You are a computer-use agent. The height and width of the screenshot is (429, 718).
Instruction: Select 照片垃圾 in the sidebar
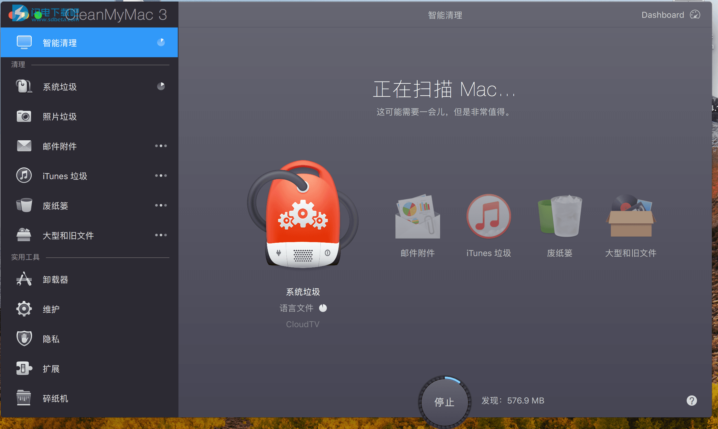pos(89,116)
